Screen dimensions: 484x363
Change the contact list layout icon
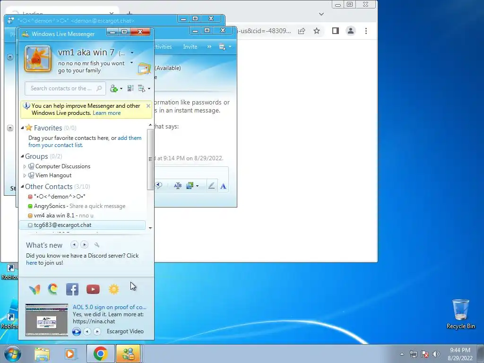click(x=130, y=88)
